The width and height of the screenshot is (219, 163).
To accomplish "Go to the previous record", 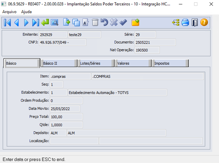I will coord(17,23).
